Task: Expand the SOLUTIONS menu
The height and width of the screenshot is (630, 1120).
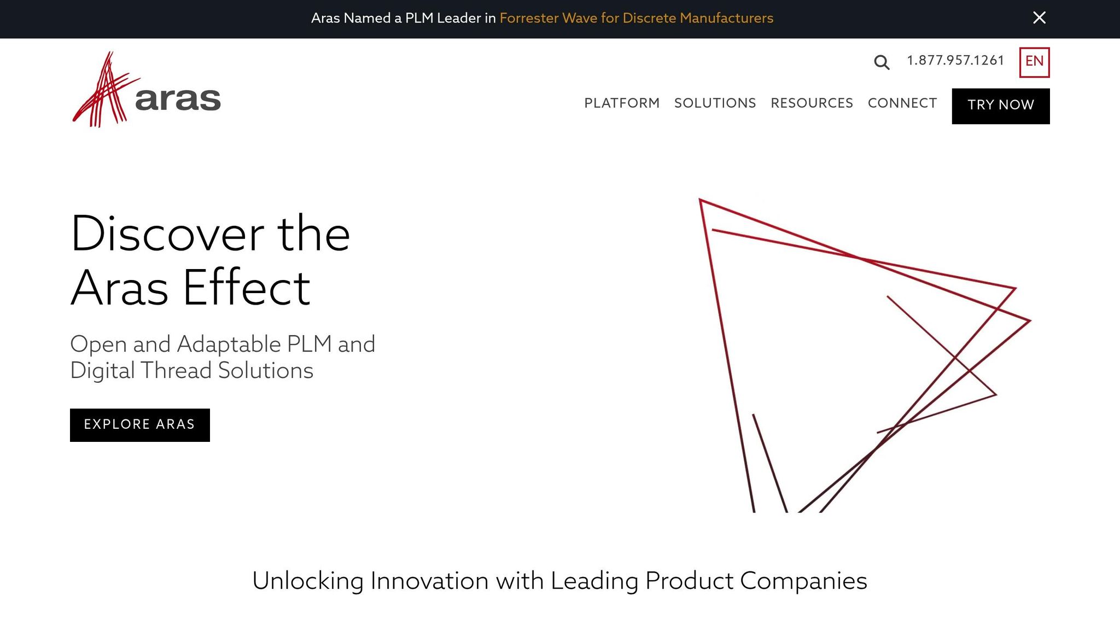Action: pyautogui.click(x=714, y=103)
